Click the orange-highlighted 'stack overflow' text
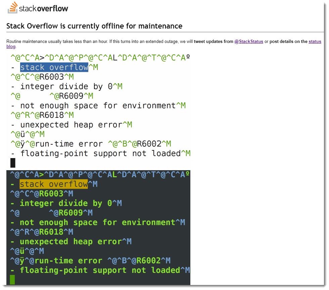 53,184
